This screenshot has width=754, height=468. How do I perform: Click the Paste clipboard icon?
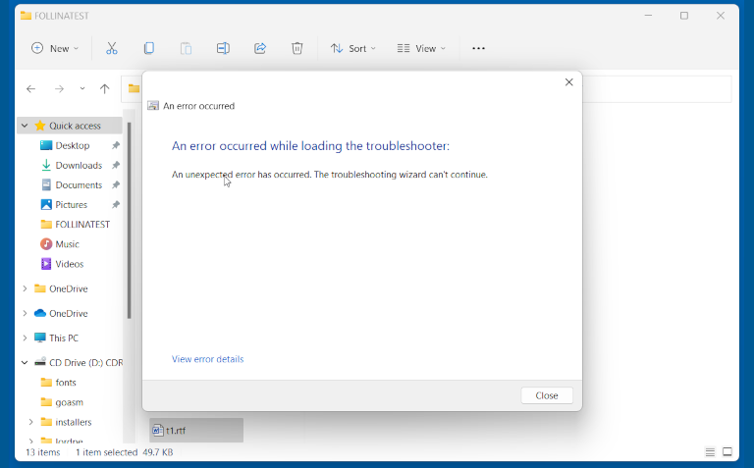click(187, 48)
